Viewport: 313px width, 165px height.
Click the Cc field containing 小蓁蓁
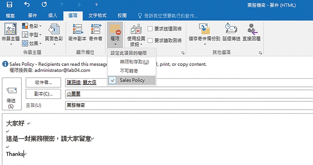pos(189,94)
